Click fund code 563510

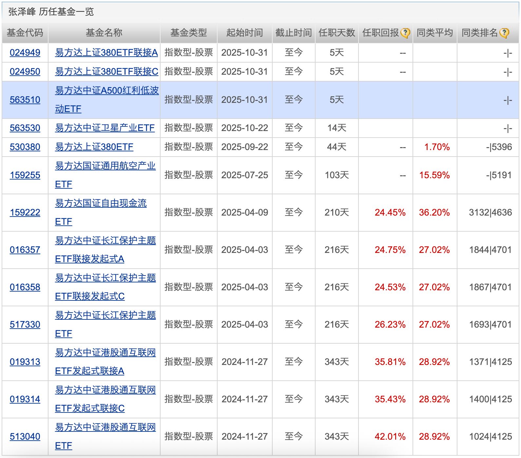pos(25,100)
